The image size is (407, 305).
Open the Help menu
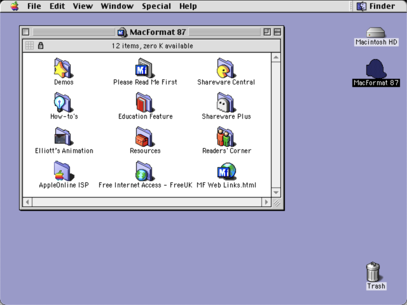tap(188, 6)
